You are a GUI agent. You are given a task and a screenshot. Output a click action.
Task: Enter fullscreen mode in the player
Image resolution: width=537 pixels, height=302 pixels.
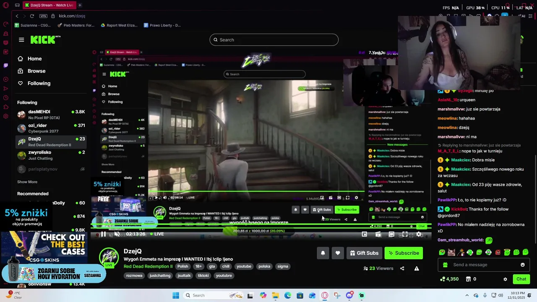point(405,234)
